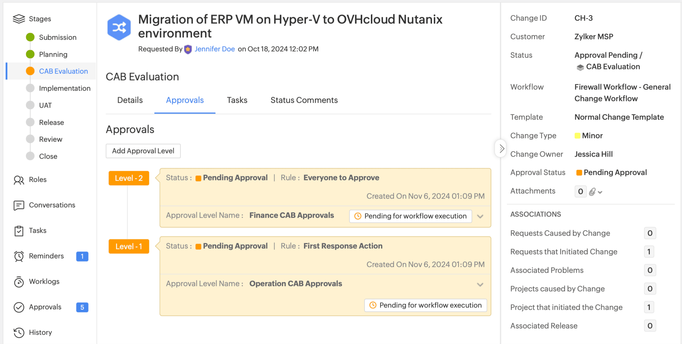Open Jennifer Doe requester link
The image size is (682, 344).
[214, 49]
